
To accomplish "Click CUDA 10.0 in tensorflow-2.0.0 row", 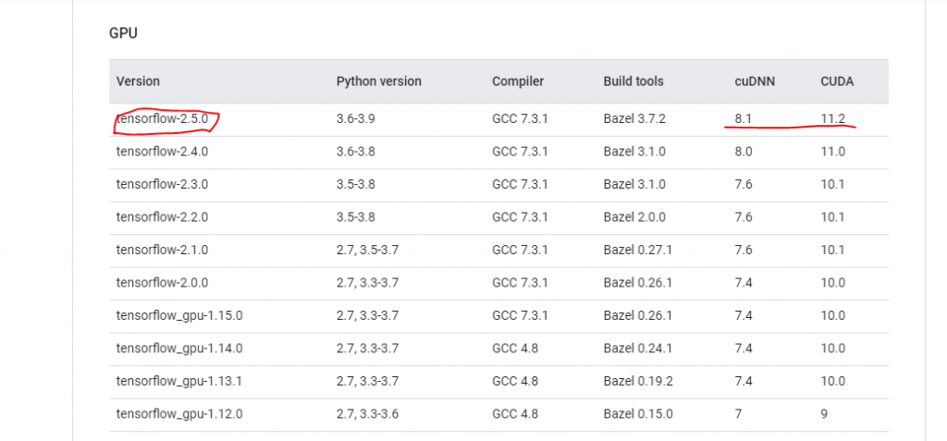I will [x=833, y=282].
